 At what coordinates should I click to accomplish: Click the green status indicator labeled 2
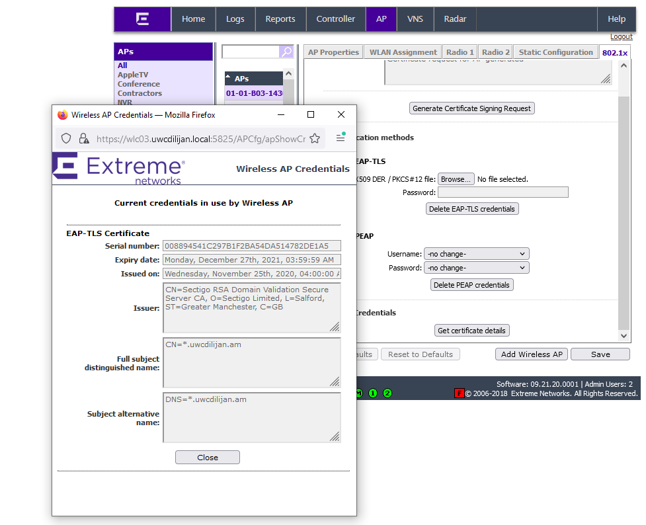coord(387,393)
